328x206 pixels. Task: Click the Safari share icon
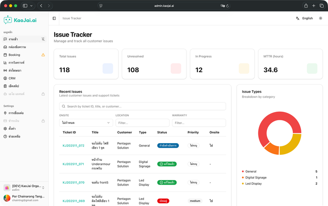(306, 6)
